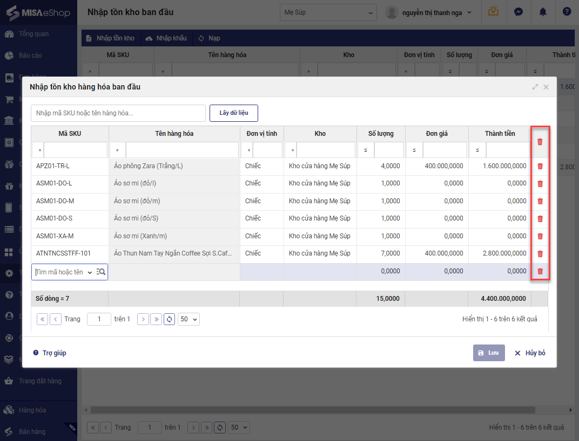Viewport: 579px width, 441px height.
Task: Click the Lưu save button
Action: (x=489, y=353)
